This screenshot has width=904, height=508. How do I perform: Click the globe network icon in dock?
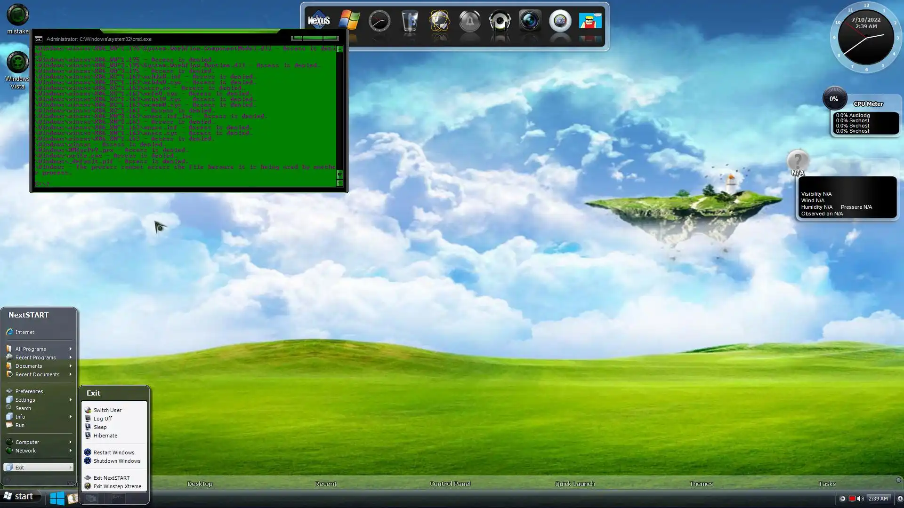coord(439,21)
